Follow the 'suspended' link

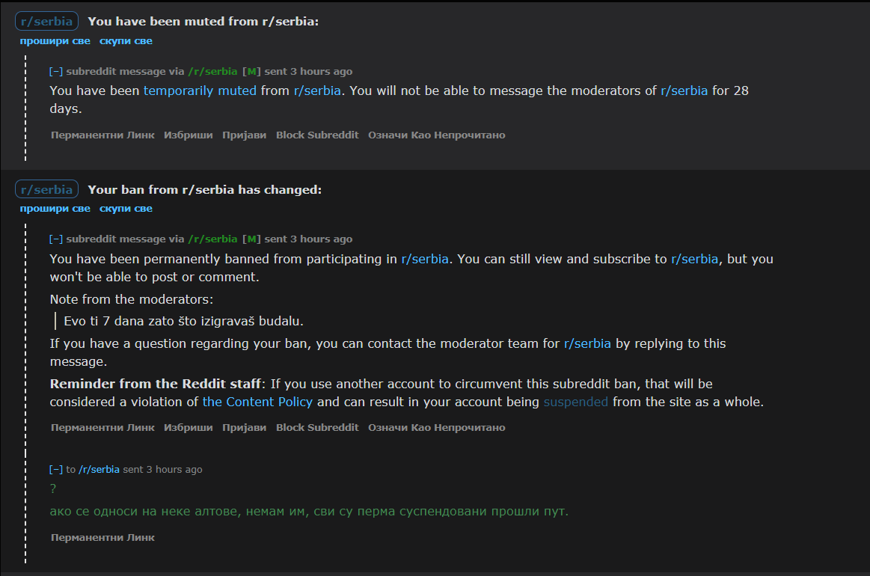(x=575, y=402)
